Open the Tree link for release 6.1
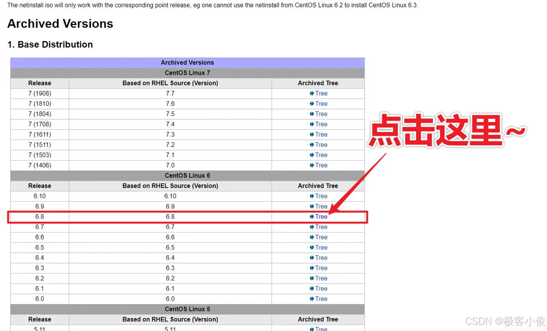 click(x=321, y=288)
